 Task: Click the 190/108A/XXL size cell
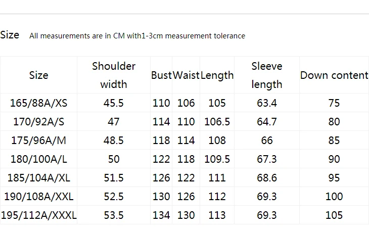(x=38, y=197)
